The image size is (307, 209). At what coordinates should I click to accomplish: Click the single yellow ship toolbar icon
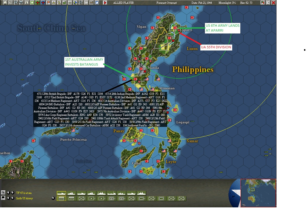pos(54,3)
